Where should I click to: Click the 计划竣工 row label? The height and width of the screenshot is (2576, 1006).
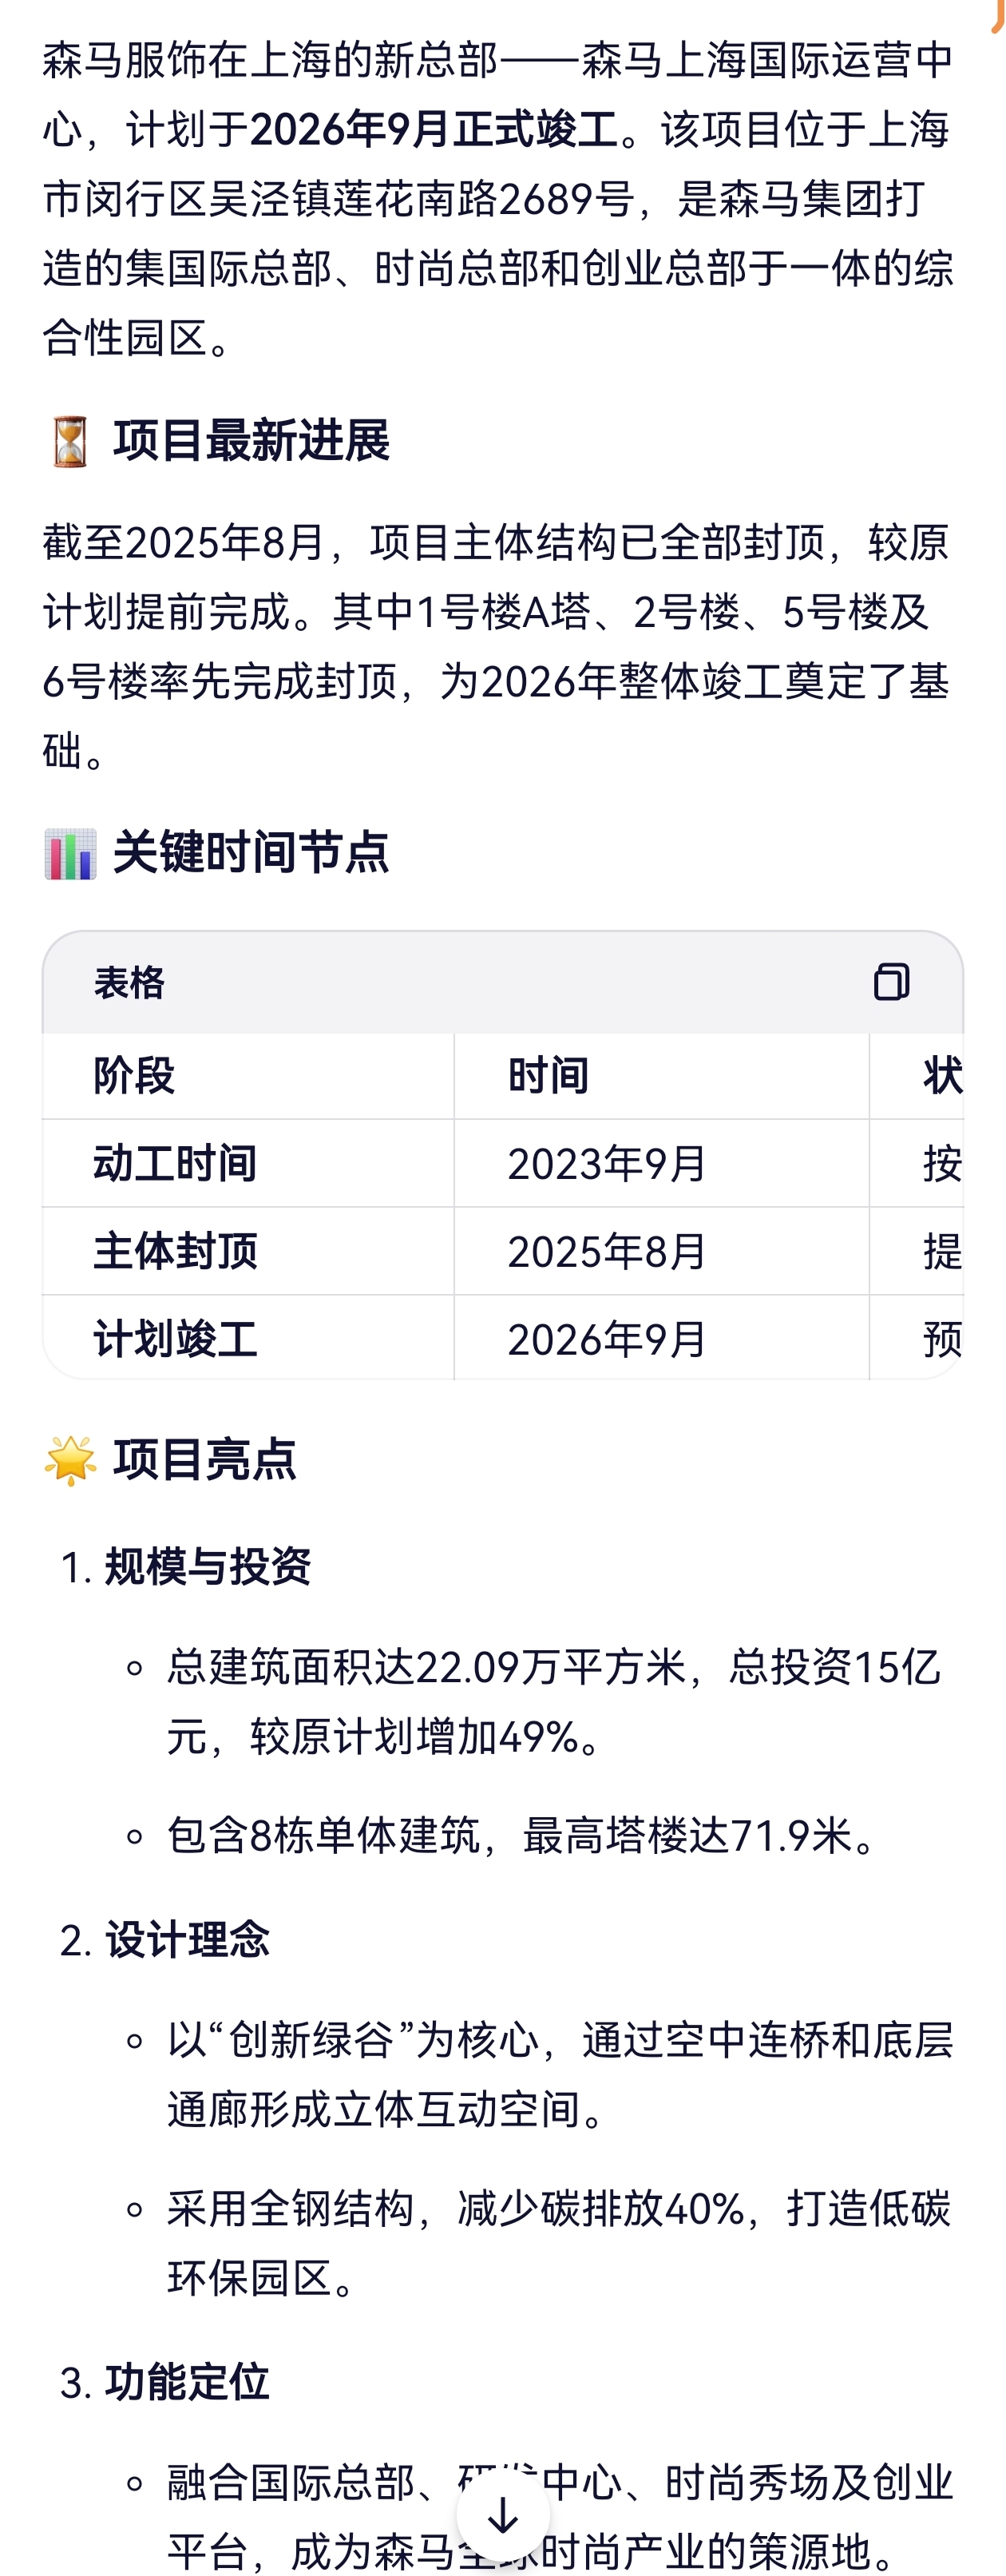tap(175, 1339)
